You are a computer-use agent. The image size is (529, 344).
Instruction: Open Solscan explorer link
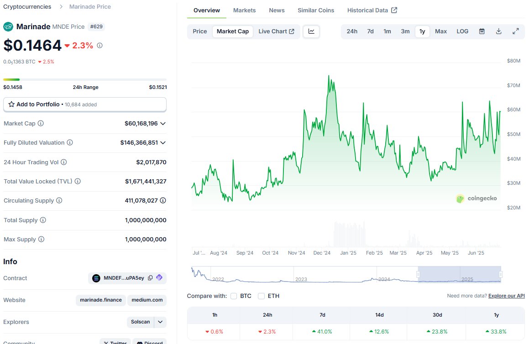(140, 322)
